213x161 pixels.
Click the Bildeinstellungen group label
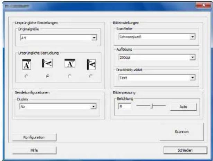[x=126, y=23]
